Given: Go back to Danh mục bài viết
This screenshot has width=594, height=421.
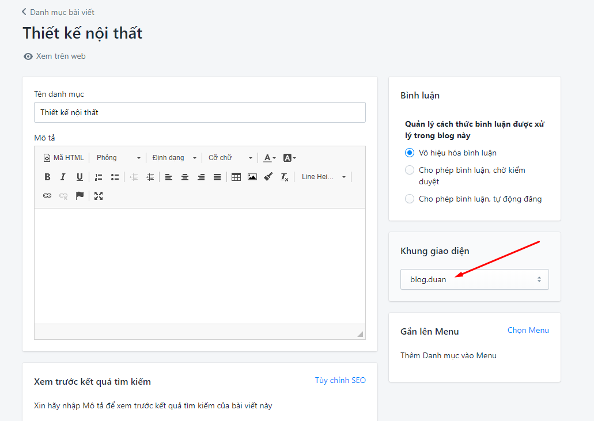Looking at the screenshot, I should click(x=58, y=12).
